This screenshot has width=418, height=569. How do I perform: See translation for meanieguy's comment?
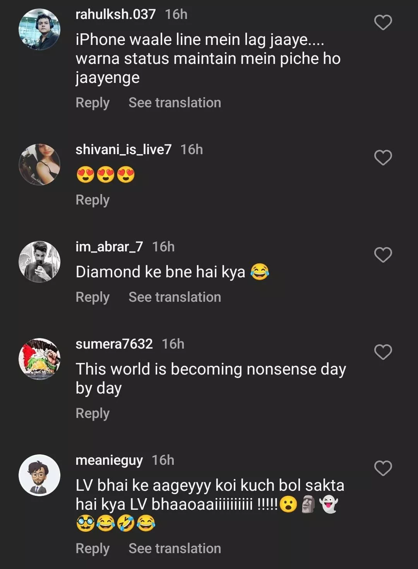tap(175, 548)
